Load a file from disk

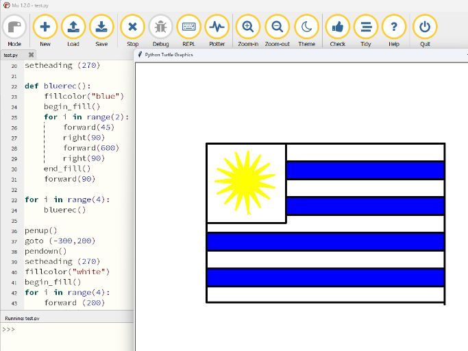point(73,31)
